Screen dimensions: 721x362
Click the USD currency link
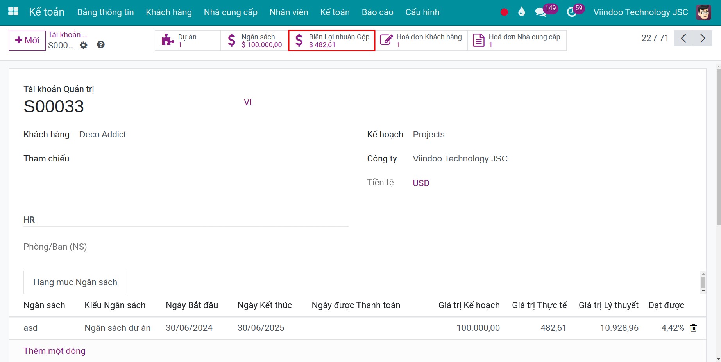point(421,183)
